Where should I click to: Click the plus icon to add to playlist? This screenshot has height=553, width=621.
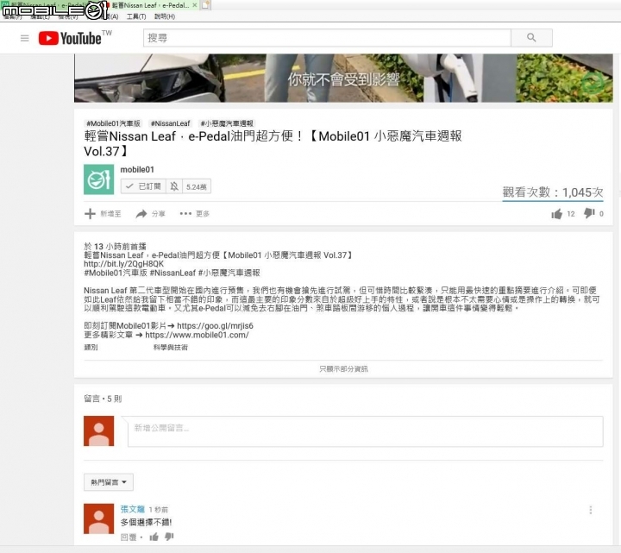coord(91,214)
